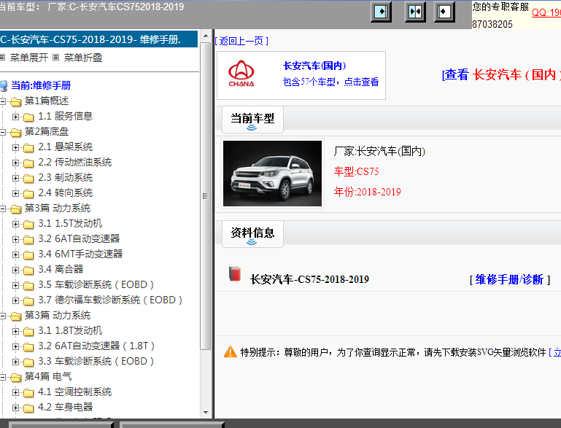The height and width of the screenshot is (428, 561).
Task: Select the 2.1 悬架系统 tree item
Action: (66, 147)
